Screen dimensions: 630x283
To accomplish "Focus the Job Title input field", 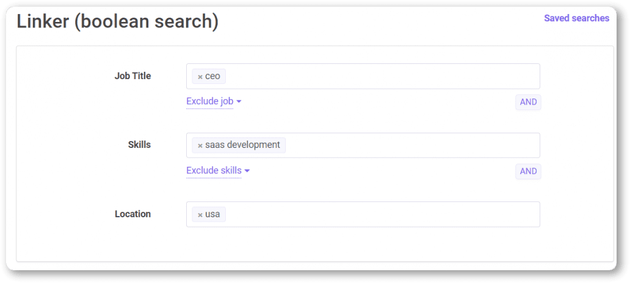I will 378,77.
